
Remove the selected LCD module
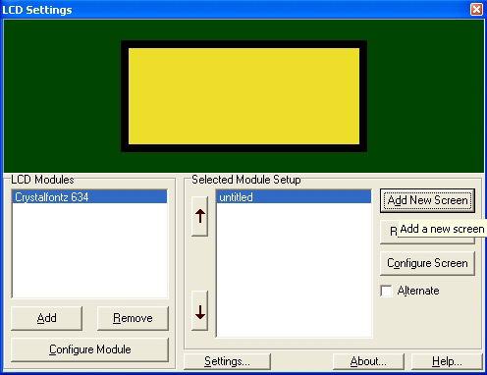click(133, 318)
